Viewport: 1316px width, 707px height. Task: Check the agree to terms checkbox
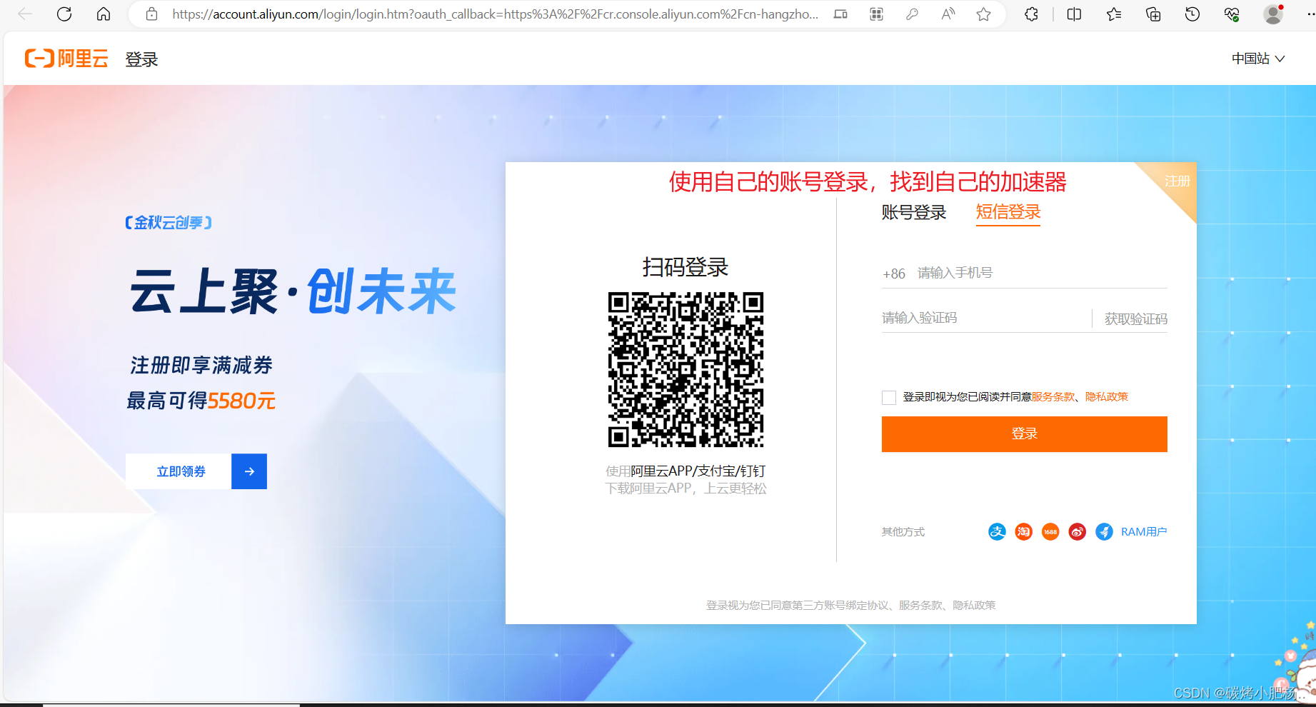click(x=889, y=398)
